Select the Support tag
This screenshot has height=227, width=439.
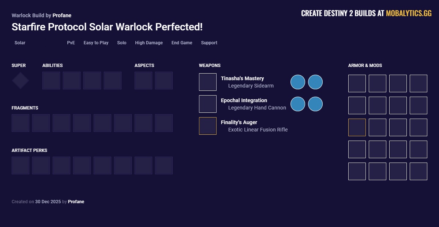coord(209,43)
